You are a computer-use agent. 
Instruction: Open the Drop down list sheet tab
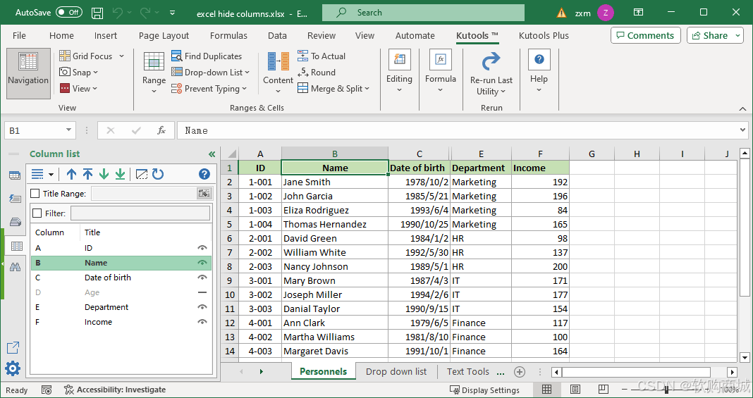pyautogui.click(x=396, y=372)
